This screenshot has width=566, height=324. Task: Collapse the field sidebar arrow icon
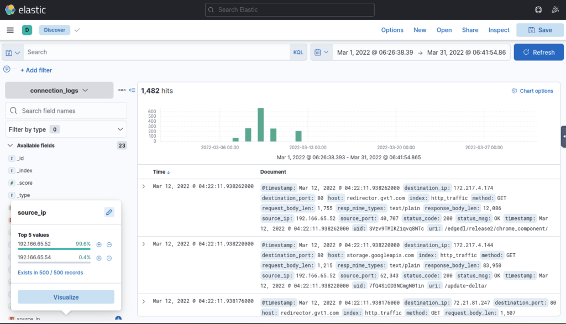click(x=132, y=90)
